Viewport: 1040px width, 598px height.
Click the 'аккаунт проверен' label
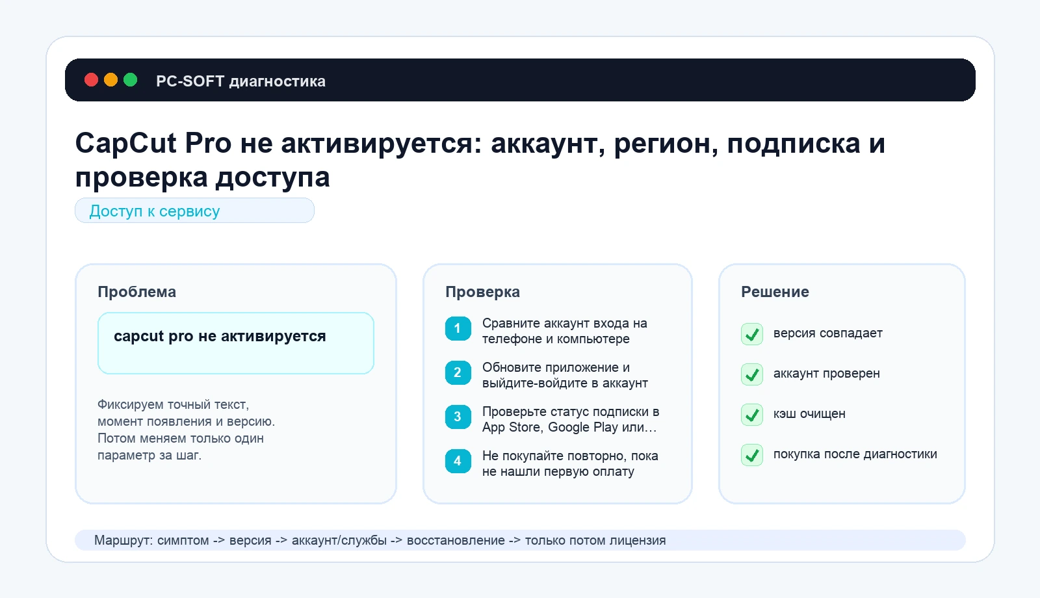[x=826, y=373]
